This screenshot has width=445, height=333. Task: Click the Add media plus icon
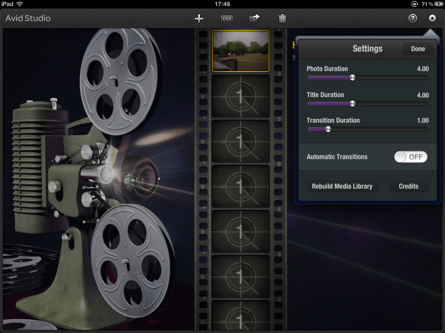(x=199, y=19)
